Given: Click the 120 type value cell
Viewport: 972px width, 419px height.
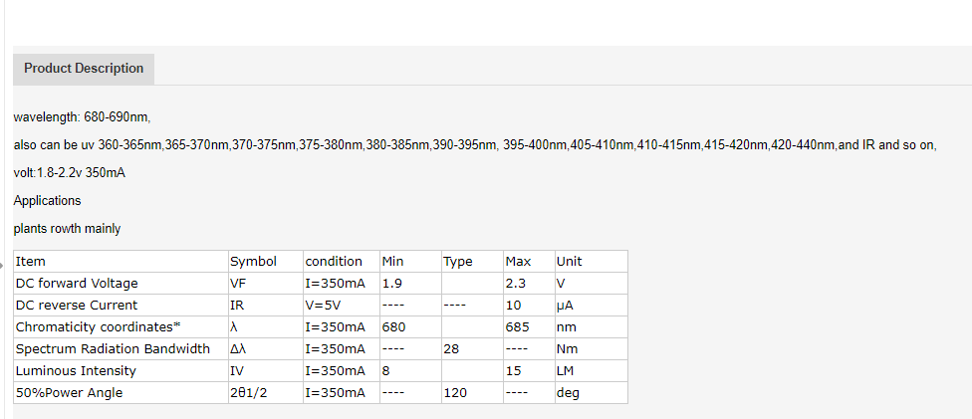Looking at the screenshot, I should [472, 393].
